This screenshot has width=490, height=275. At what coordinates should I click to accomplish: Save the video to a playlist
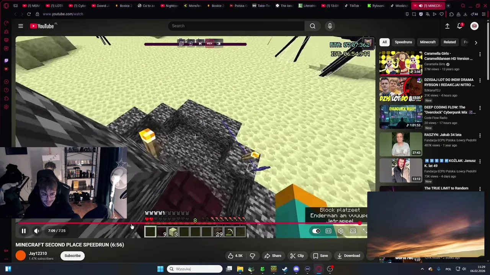click(x=320, y=256)
